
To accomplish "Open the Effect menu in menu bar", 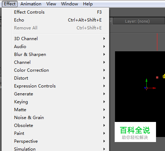I will [x=10, y=4].
